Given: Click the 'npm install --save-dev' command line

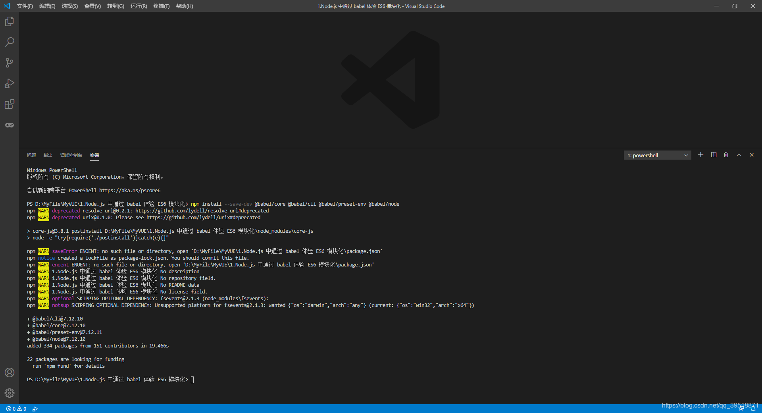Looking at the screenshot, I should (213, 204).
